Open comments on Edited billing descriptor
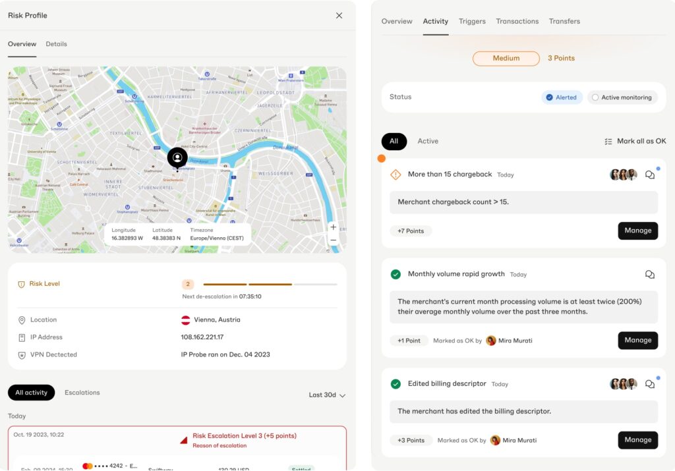The height and width of the screenshot is (471, 675). [649, 384]
